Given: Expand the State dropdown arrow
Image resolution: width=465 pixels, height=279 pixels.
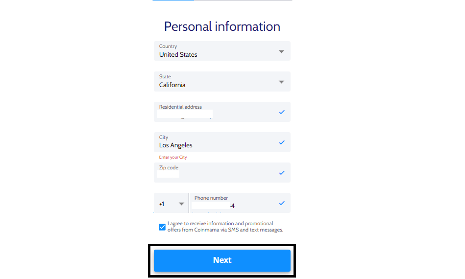Looking at the screenshot, I should [x=281, y=82].
